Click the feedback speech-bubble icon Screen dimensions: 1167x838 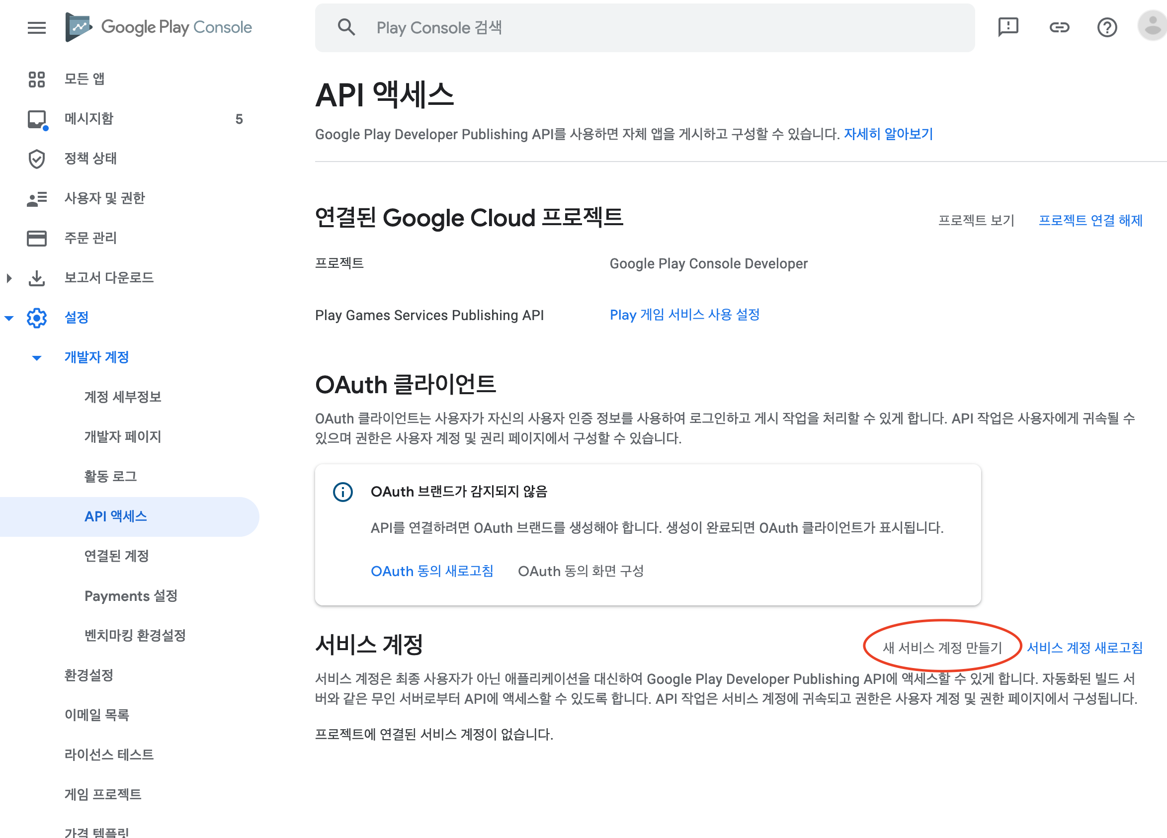1007,27
